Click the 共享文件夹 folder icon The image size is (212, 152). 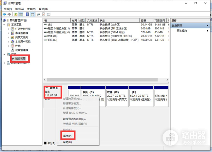coord(12,37)
